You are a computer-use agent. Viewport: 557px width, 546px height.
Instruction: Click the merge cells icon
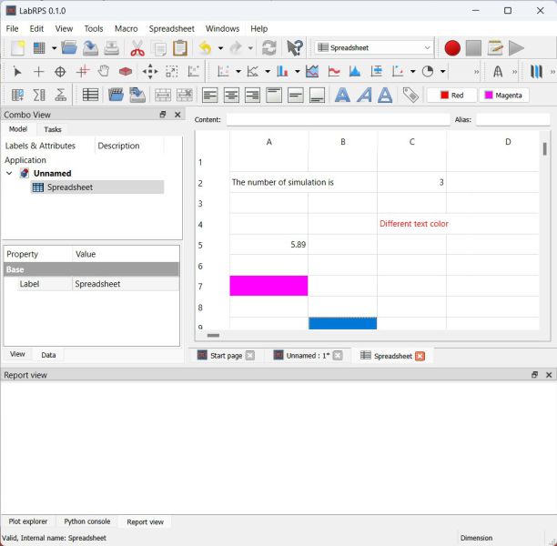(163, 96)
